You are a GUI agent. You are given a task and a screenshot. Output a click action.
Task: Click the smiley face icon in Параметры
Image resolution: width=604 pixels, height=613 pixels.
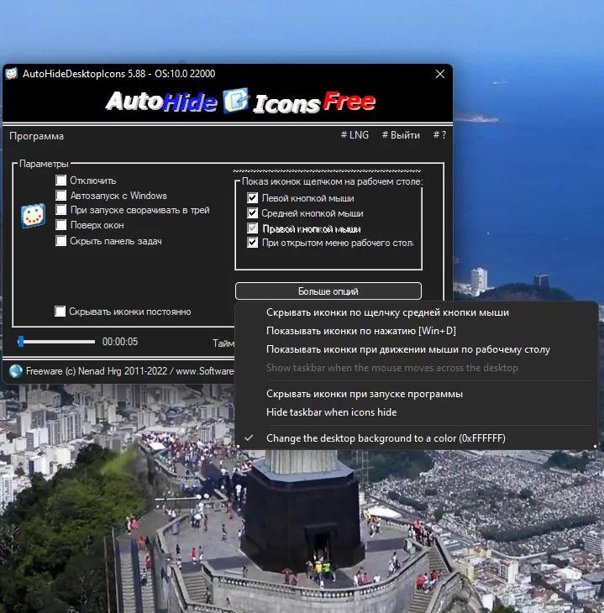pyautogui.click(x=33, y=216)
